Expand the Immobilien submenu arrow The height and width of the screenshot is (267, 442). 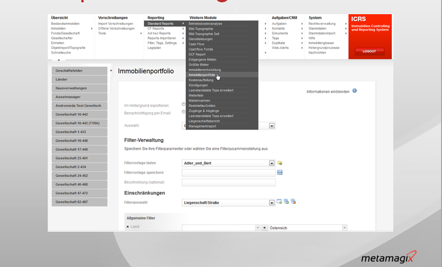pyautogui.click(x=92, y=29)
